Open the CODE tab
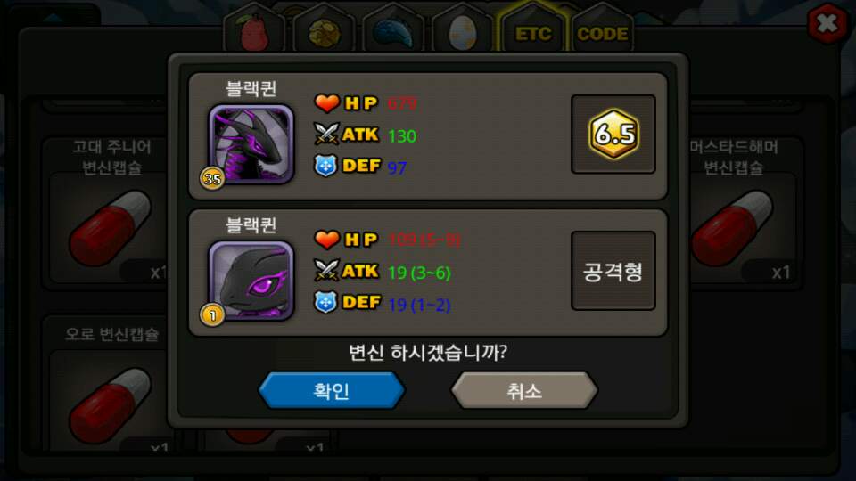Screen dimensions: 856x481 (x=602, y=32)
